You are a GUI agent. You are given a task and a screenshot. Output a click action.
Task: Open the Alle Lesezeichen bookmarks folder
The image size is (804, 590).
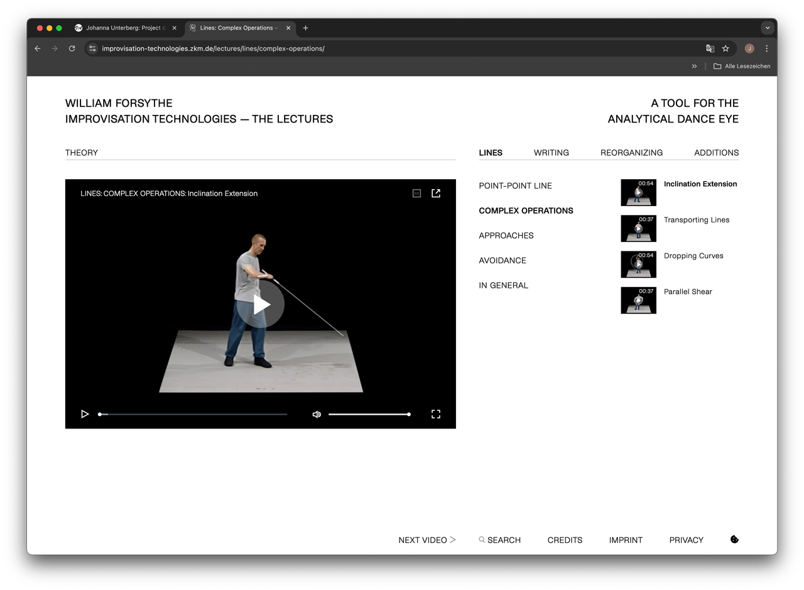[x=742, y=66]
